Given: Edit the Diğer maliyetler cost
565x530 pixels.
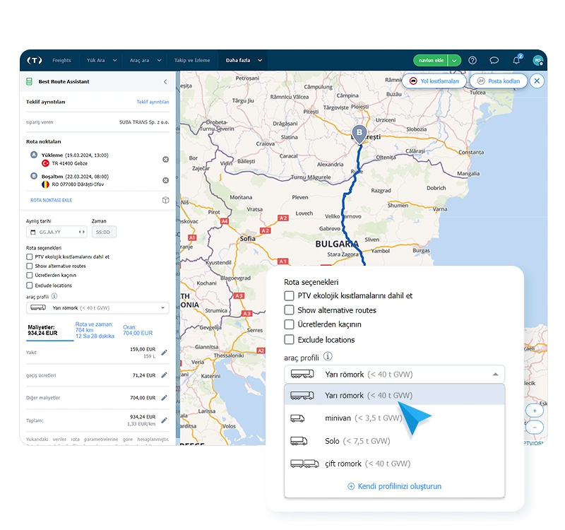Looking at the screenshot, I should (x=165, y=398).
